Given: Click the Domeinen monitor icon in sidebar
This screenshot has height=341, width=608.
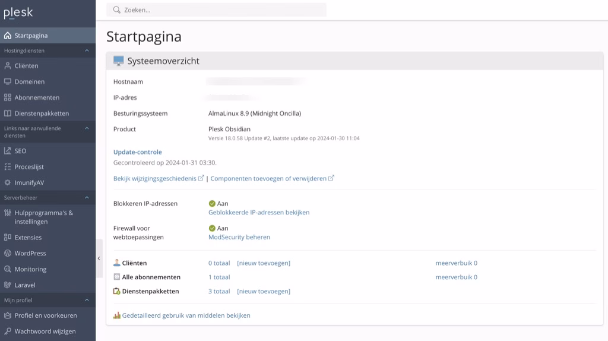Looking at the screenshot, I should point(8,81).
